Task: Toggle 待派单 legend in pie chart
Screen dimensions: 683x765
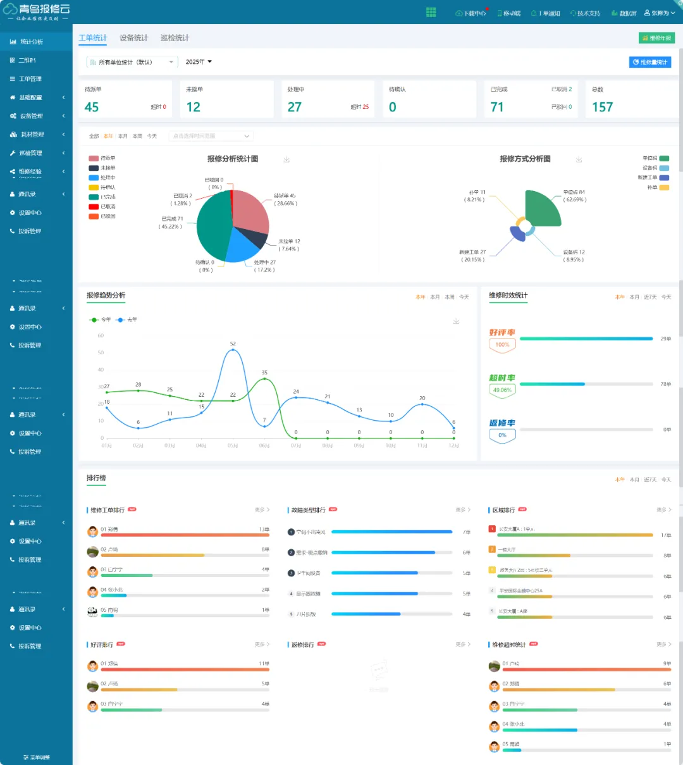Action: [102, 158]
